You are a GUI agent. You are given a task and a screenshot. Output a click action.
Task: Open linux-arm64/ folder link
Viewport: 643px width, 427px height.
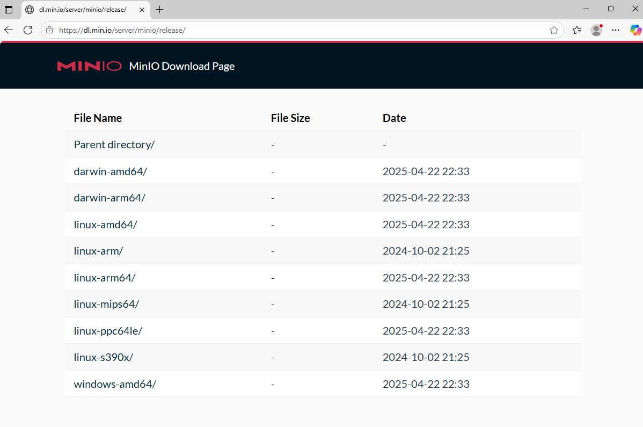point(105,278)
